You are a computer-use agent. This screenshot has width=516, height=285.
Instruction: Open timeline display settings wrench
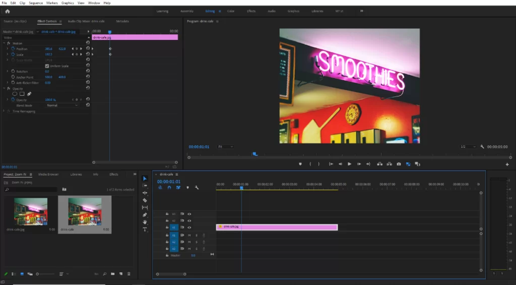197,188
